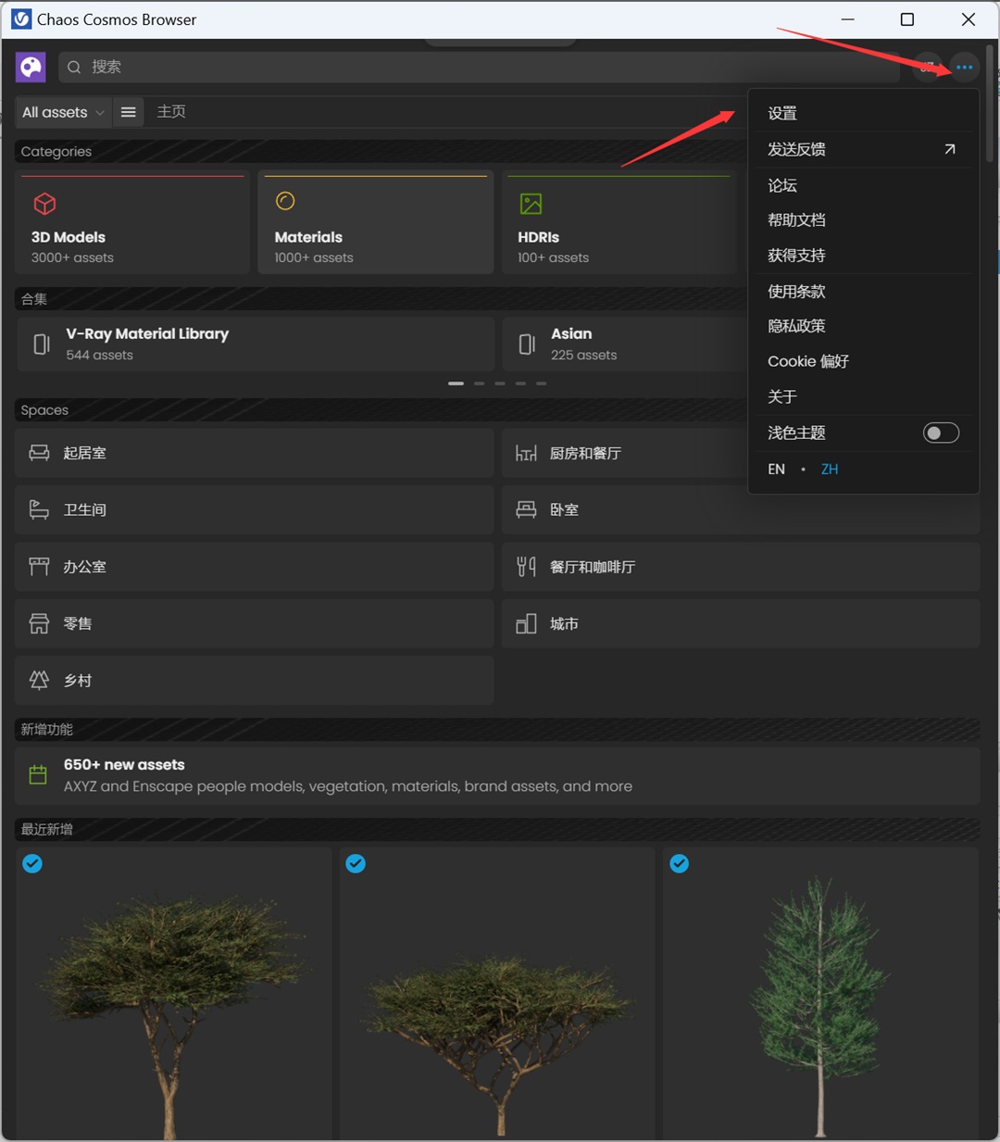This screenshot has height=1142, width=1000.
Task: Open the 起居室 space row
Action: tap(255, 453)
